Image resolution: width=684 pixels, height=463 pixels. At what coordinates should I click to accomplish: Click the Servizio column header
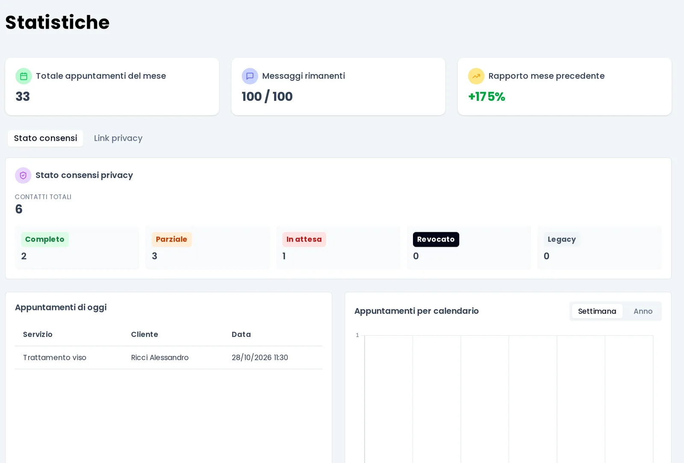pyautogui.click(x=38, y=334)
